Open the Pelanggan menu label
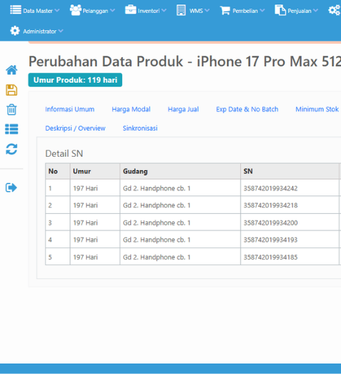The width and height of the screenshot is (341, 374). click(x=95, y=10)
